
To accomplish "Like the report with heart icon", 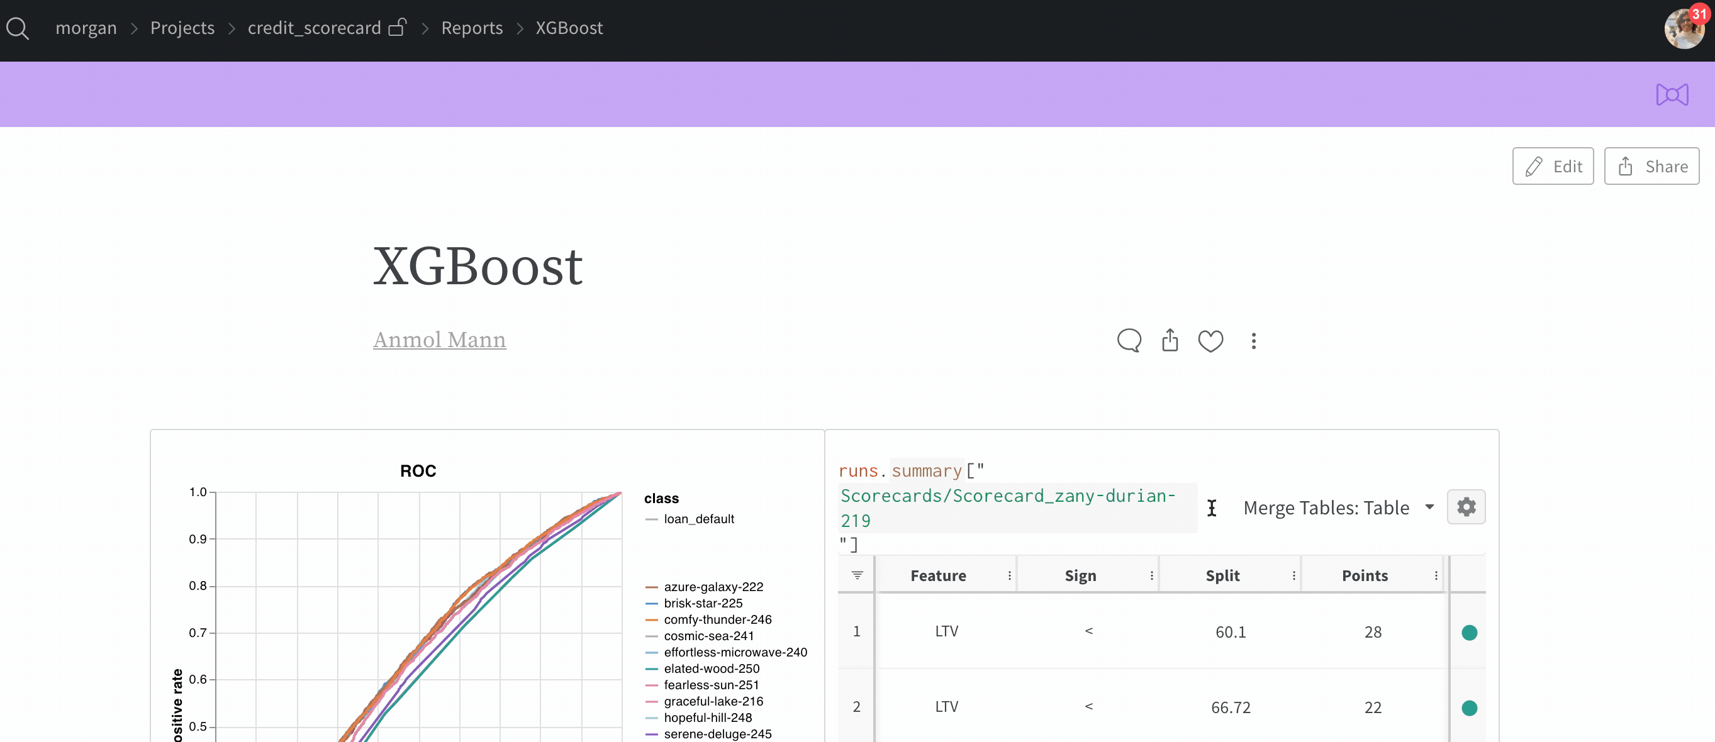I will pyautogui.click(x=1210, y=341).
